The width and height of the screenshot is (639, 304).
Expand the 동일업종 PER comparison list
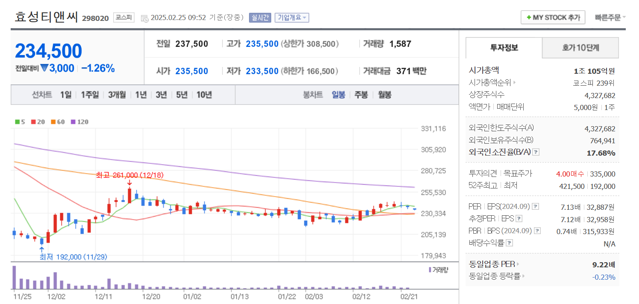(x=517, y=264)
